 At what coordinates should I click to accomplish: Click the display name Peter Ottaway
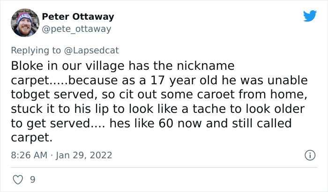pos(78,17)
